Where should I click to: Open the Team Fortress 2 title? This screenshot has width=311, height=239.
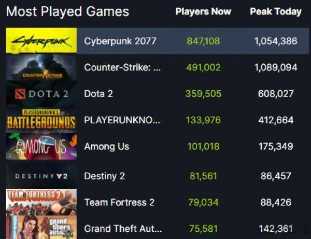coord(119,203)
